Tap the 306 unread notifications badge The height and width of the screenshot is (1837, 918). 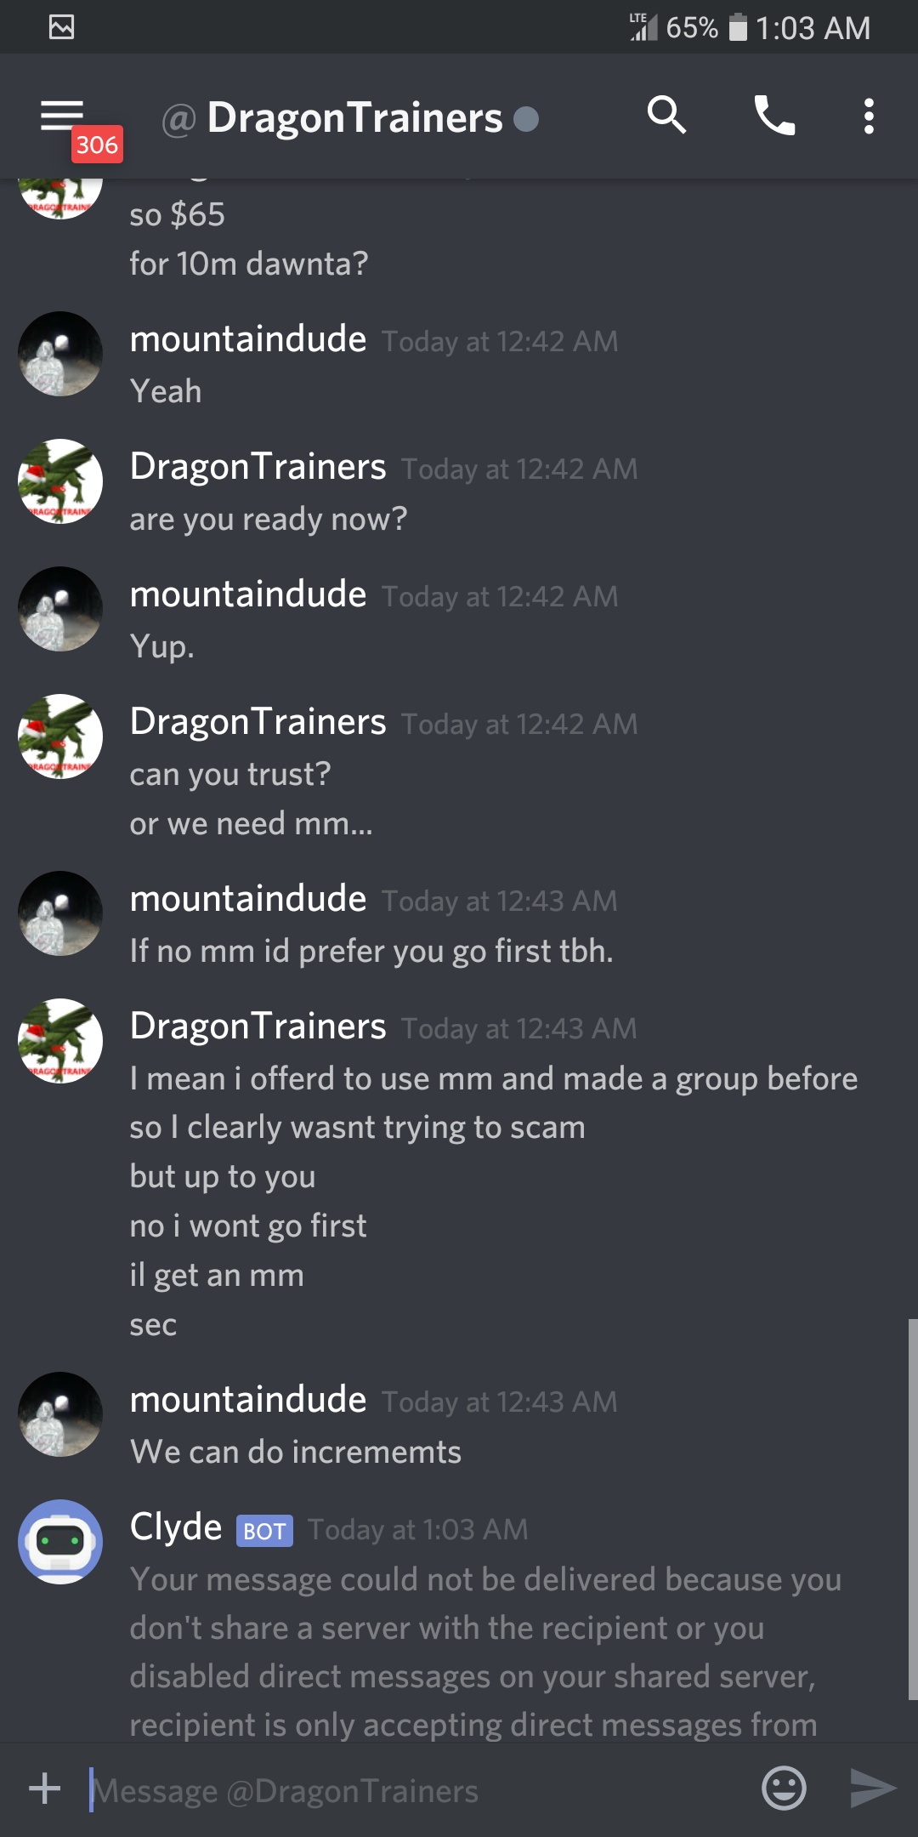tap(97, 145)
